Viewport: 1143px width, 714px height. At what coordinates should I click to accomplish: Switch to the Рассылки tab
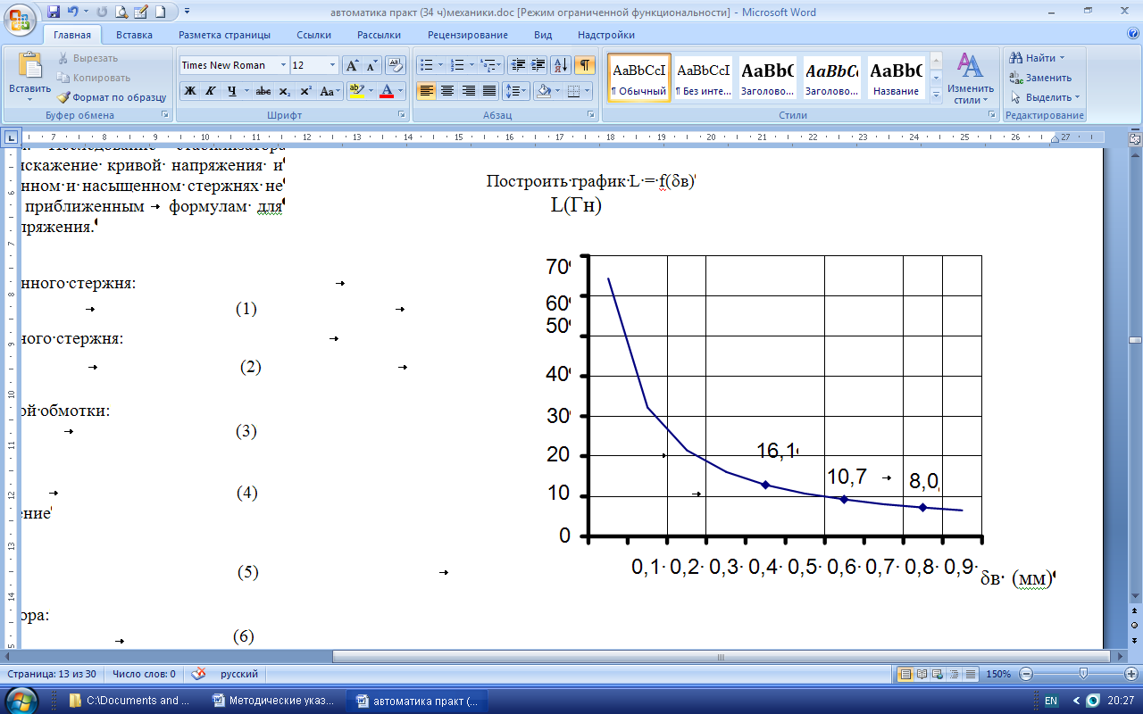pos(379,35)
